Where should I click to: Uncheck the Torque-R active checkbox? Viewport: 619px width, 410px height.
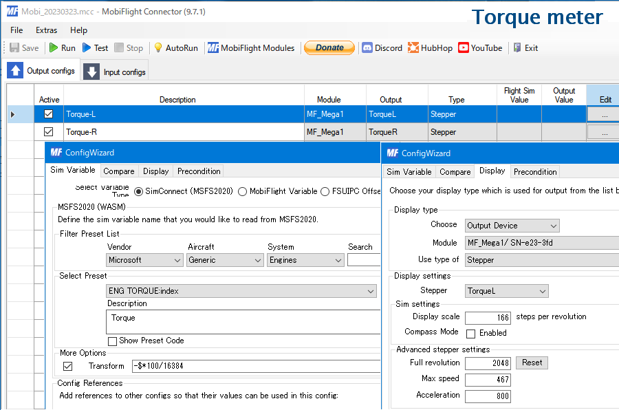point(48,131)
